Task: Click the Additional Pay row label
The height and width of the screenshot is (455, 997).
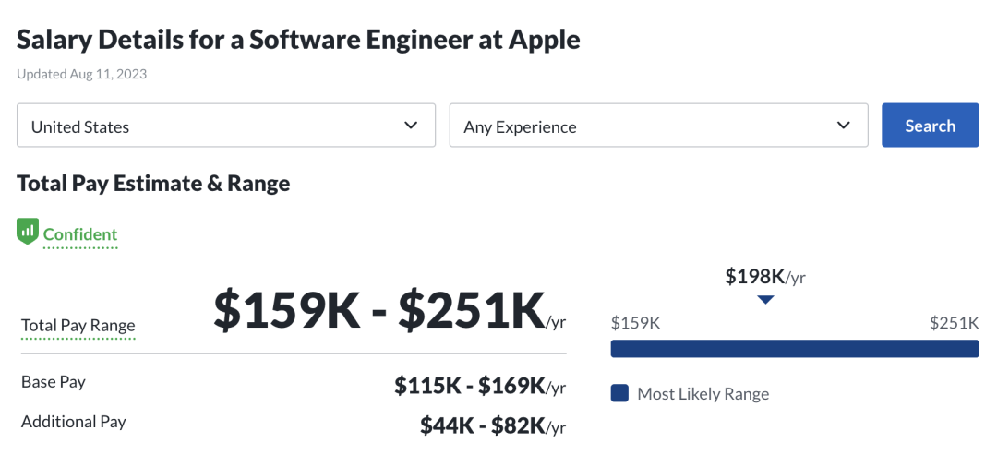Action: [x=74, y=422]
